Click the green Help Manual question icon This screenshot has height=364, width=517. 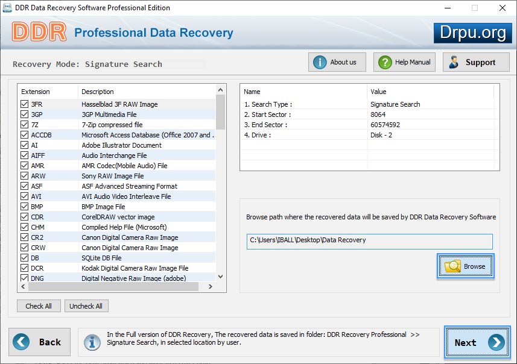385,62
